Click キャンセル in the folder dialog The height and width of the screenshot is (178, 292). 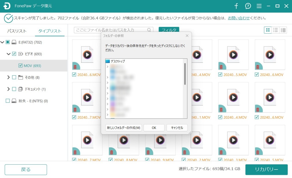pyautogui.click(x=177, y=128)
